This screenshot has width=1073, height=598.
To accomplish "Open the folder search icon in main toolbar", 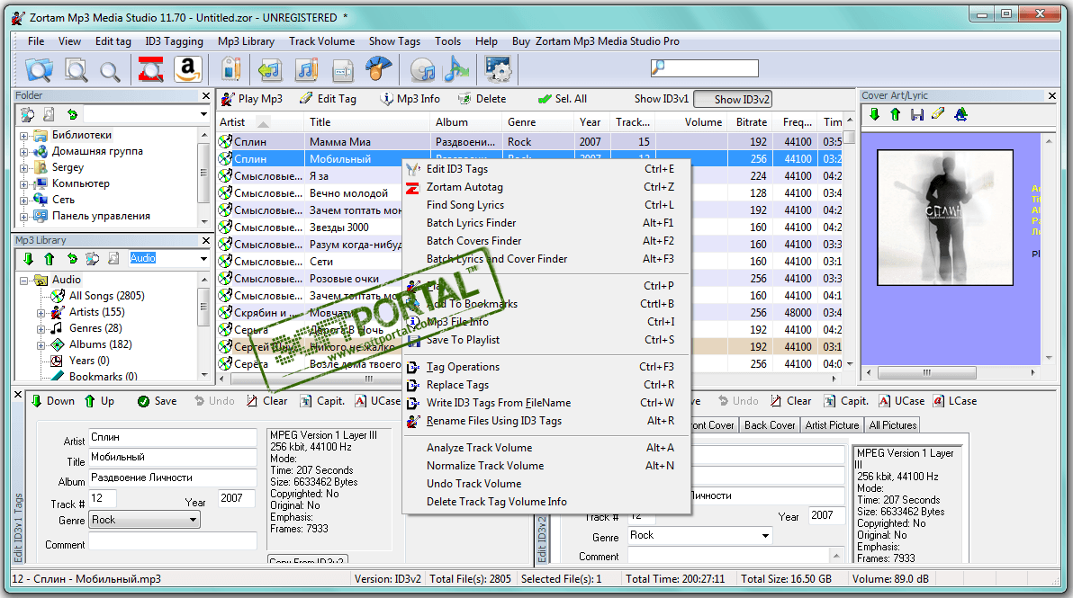I will click(39, 69).
